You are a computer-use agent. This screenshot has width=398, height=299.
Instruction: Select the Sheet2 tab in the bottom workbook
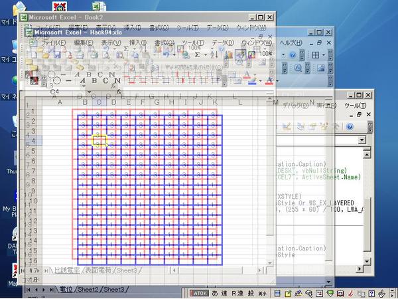(88, 289)
